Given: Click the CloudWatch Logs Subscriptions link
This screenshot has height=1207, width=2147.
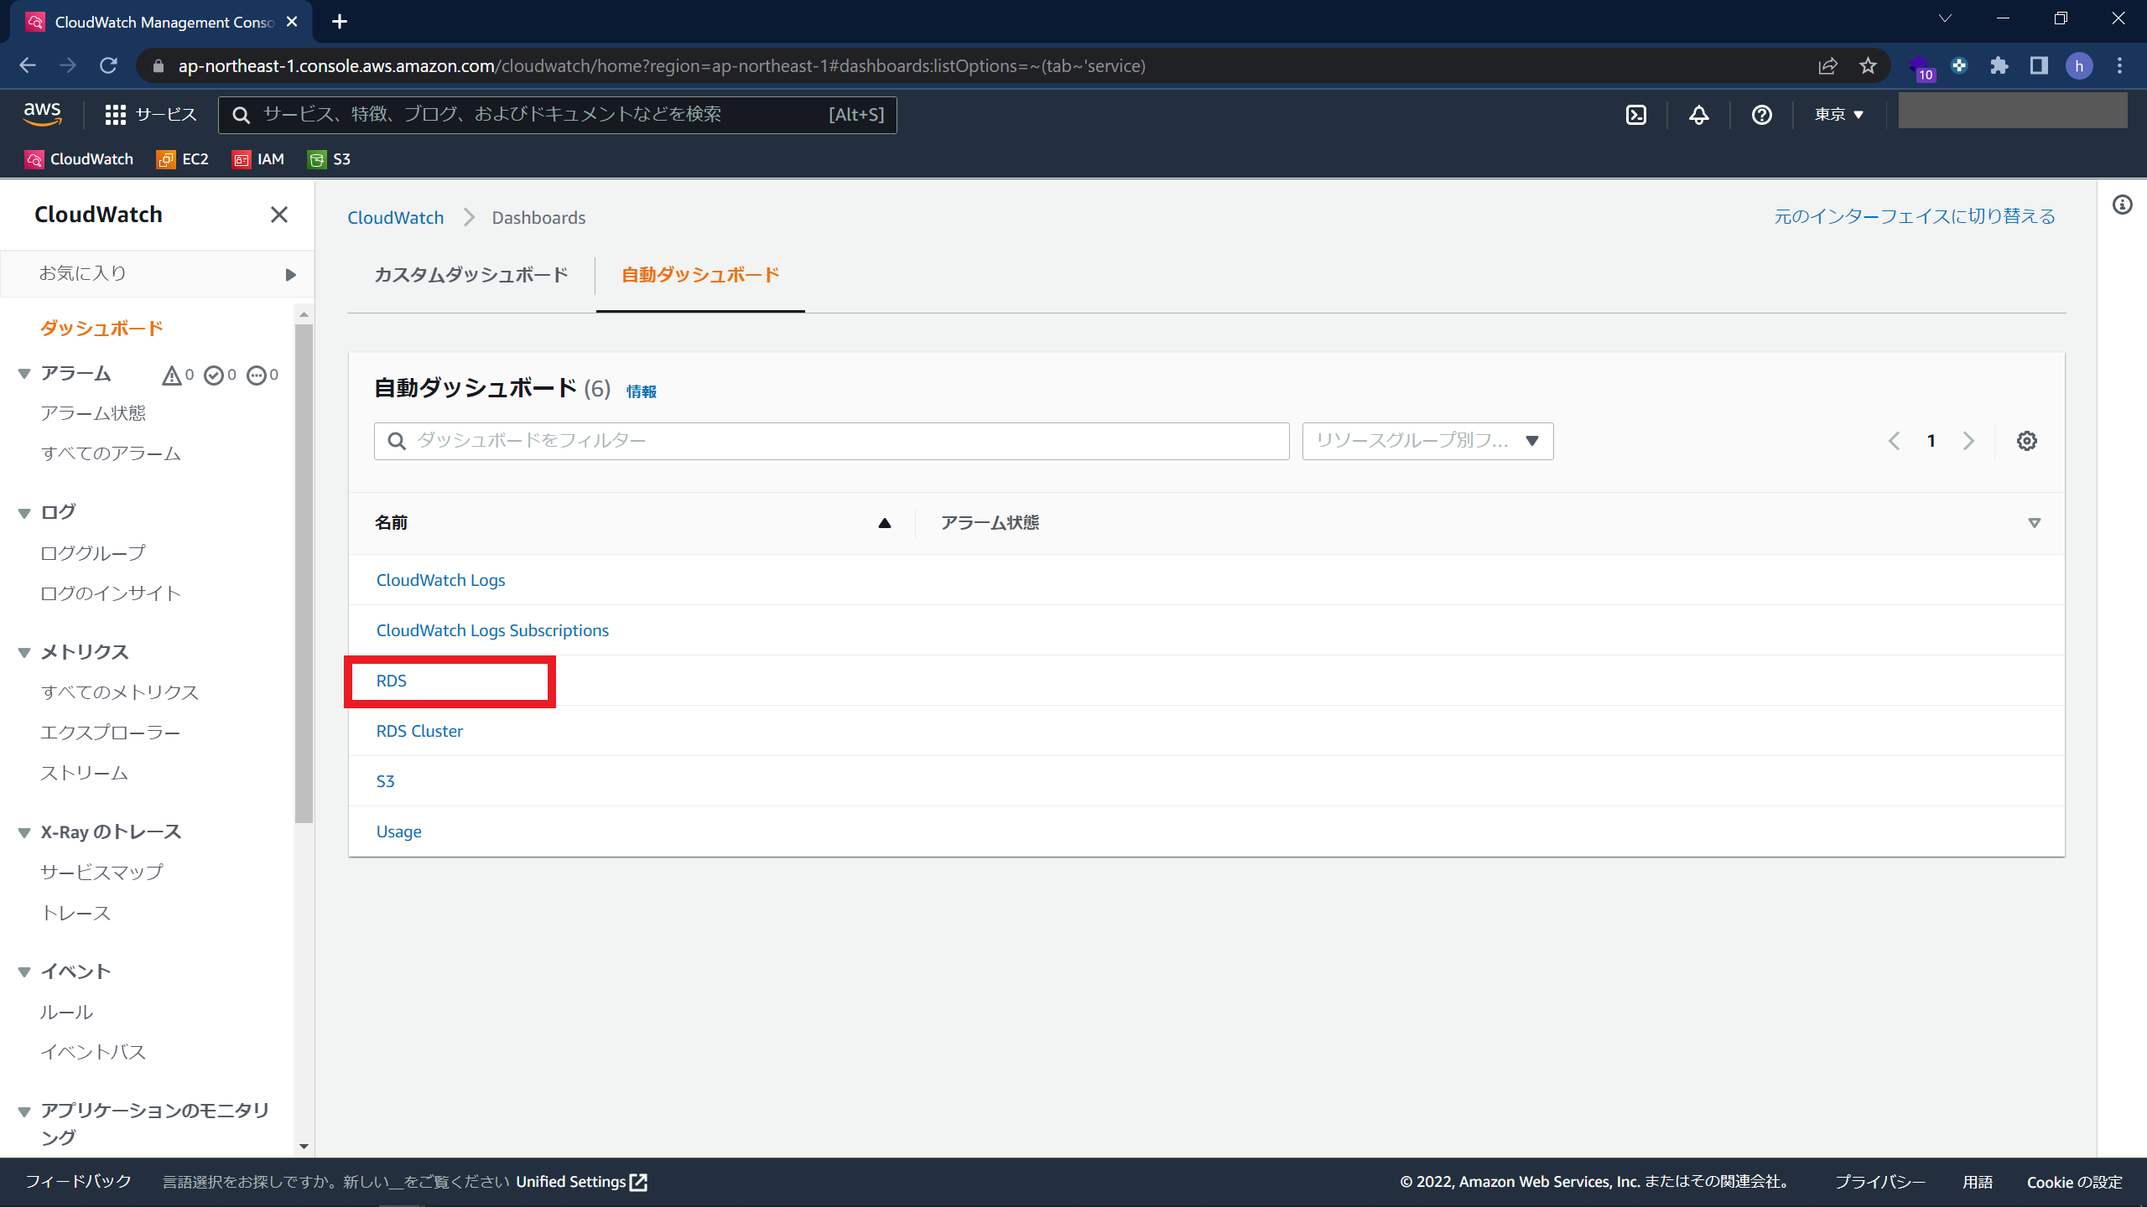Looking at the screenshot, I should 492,629.
